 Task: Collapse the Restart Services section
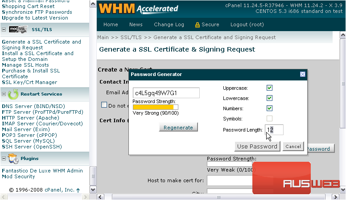tap(4, 94)
